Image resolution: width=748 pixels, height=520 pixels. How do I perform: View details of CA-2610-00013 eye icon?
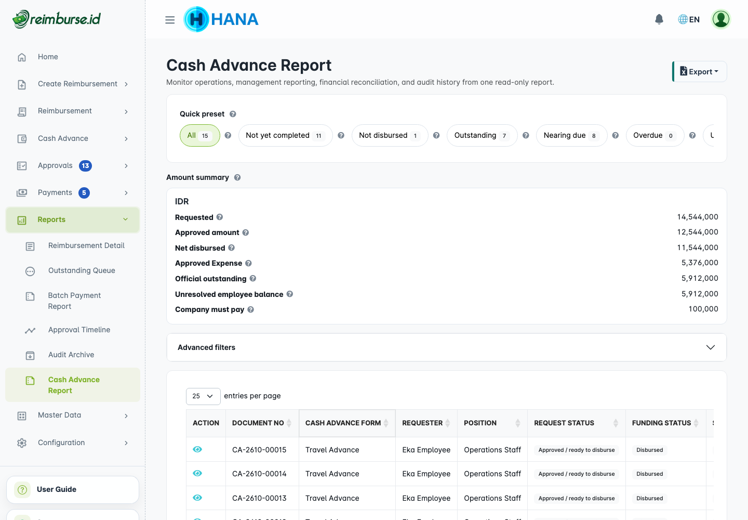pyautogui.click(x=197, y=498)
